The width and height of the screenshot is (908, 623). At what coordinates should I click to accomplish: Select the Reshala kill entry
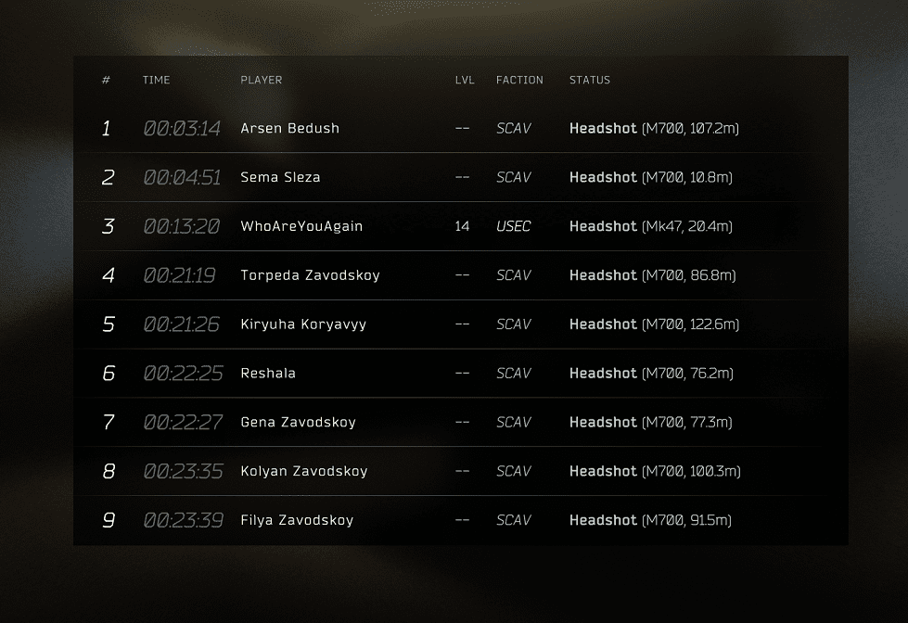460,373
